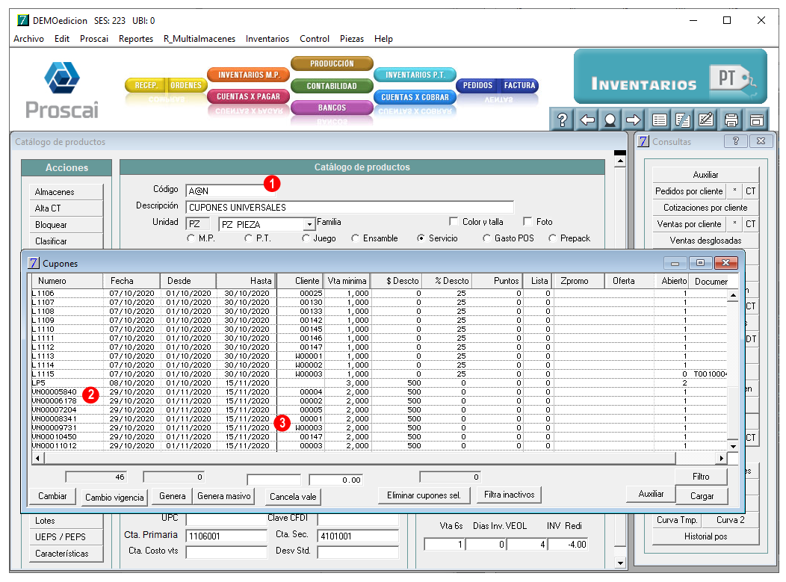The height and width of the screenshot is (582, 786).
Task: Click the Cambiar button
Action: (x=52, y=496)
